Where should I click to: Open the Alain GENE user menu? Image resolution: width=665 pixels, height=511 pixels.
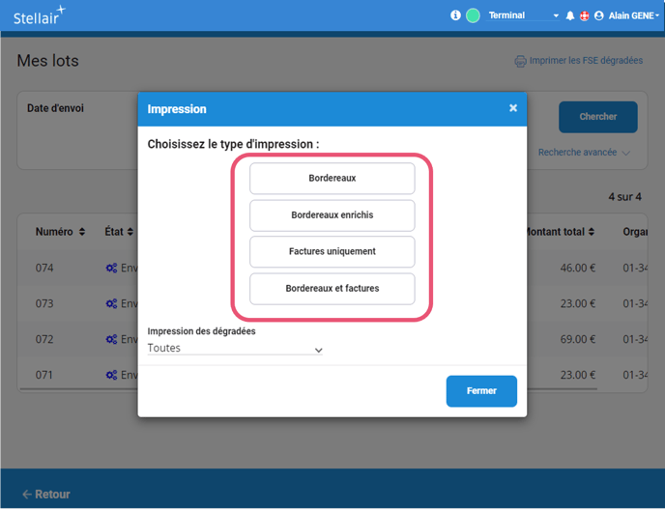(x=634, y=15)
